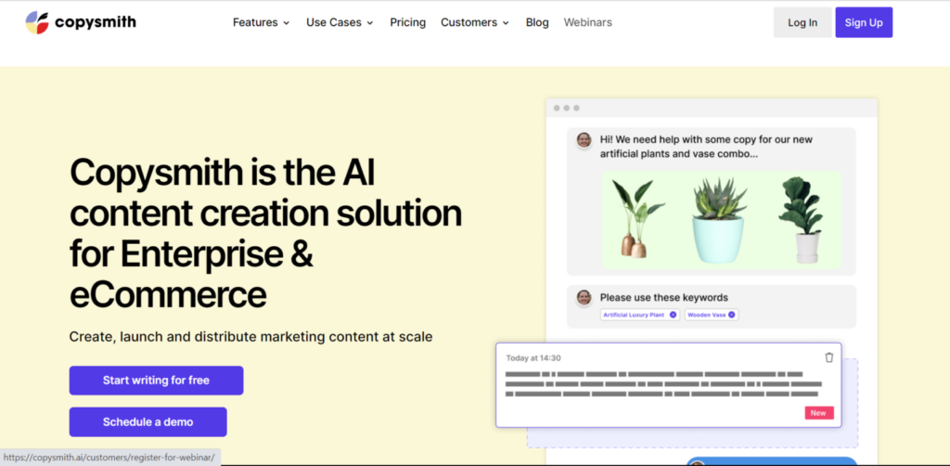
Task: Click the avatar beside the keywords message
Action: 584,298
